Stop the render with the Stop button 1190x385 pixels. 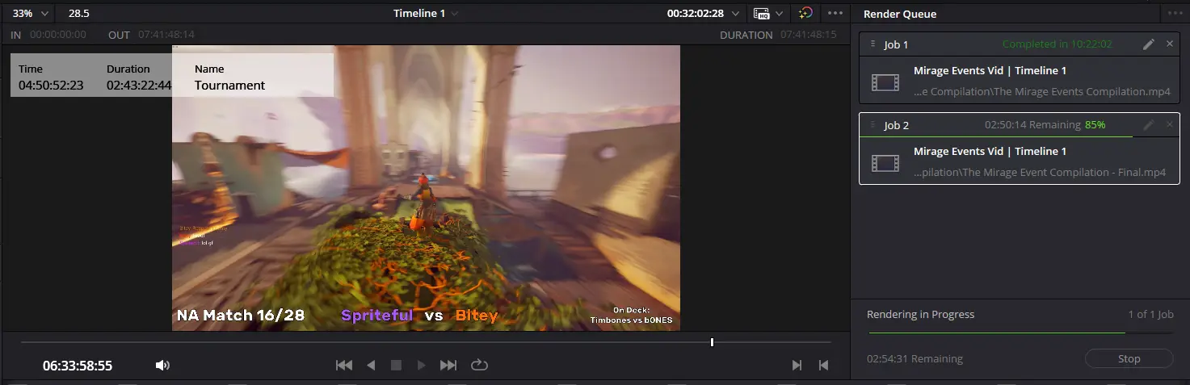1129,358
